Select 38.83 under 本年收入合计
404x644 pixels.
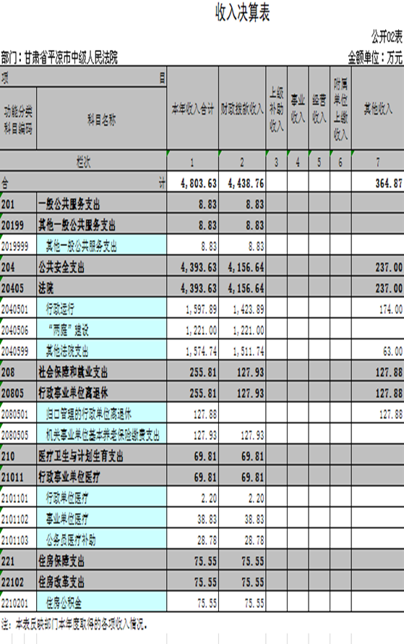tap(207, 520)
